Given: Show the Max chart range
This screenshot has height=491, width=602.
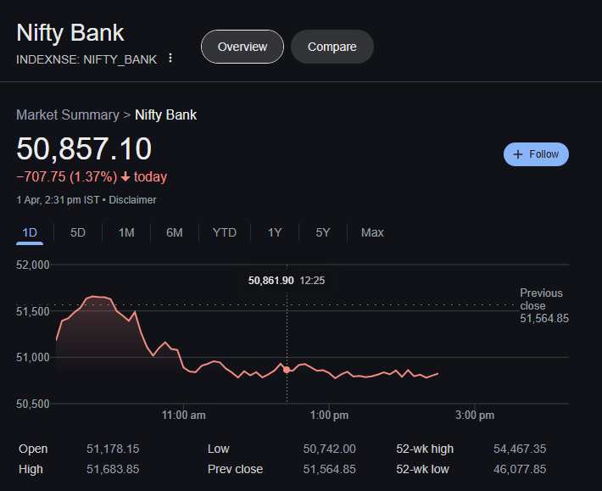Looking at the screenshot, I should tap(372, 232).
